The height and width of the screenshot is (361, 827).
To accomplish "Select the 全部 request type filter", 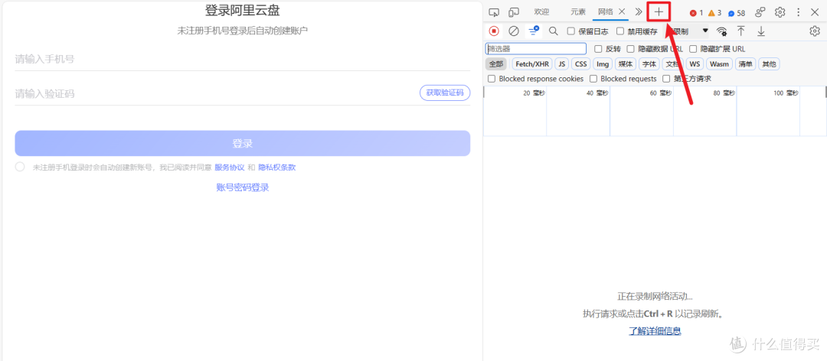I will pyautogui.click(x=495, y=63).
